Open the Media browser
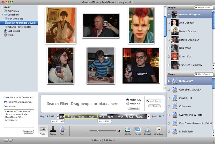This screenshot has height=144, width=215. tap(127, 131)
